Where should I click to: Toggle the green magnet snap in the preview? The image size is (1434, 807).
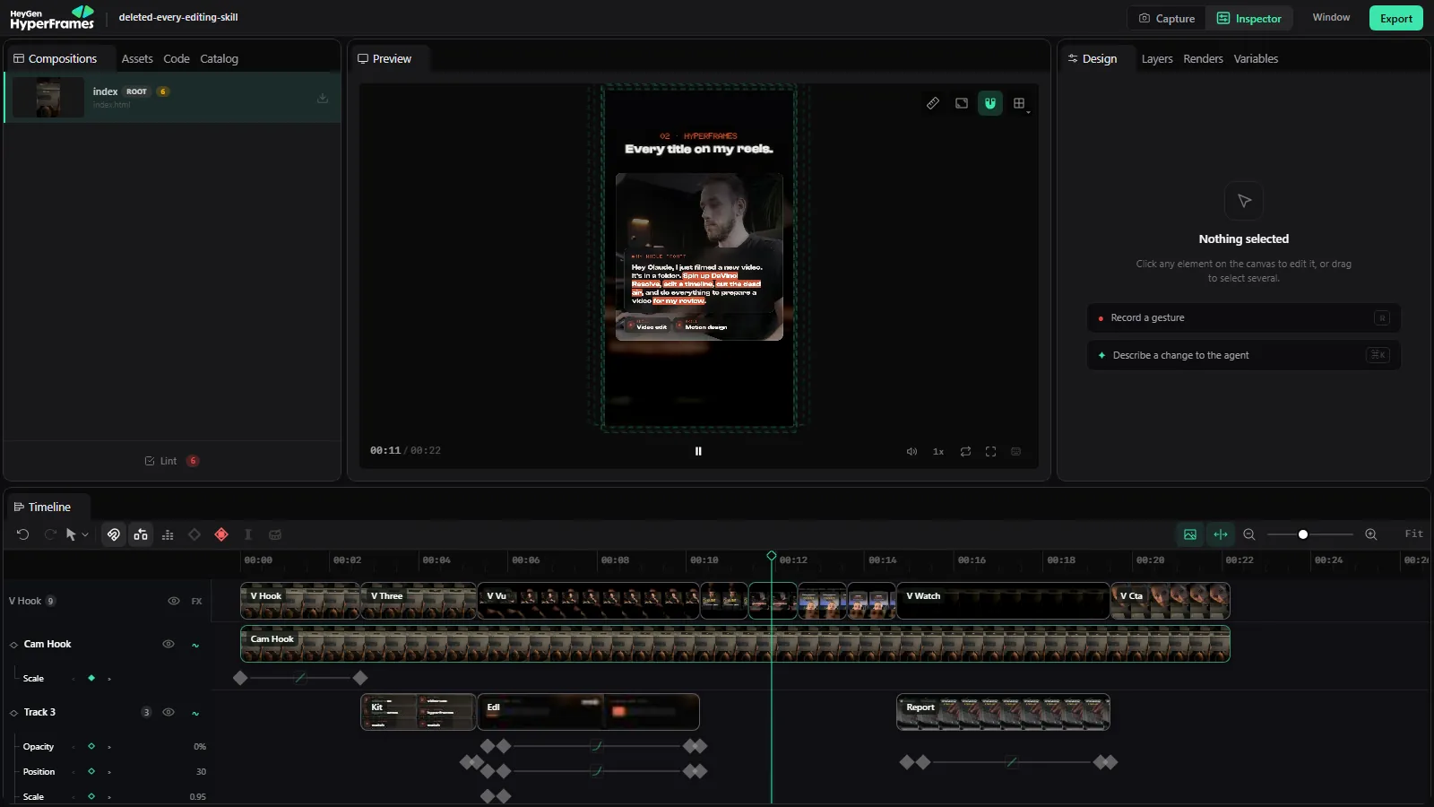(x=990, y=103)
